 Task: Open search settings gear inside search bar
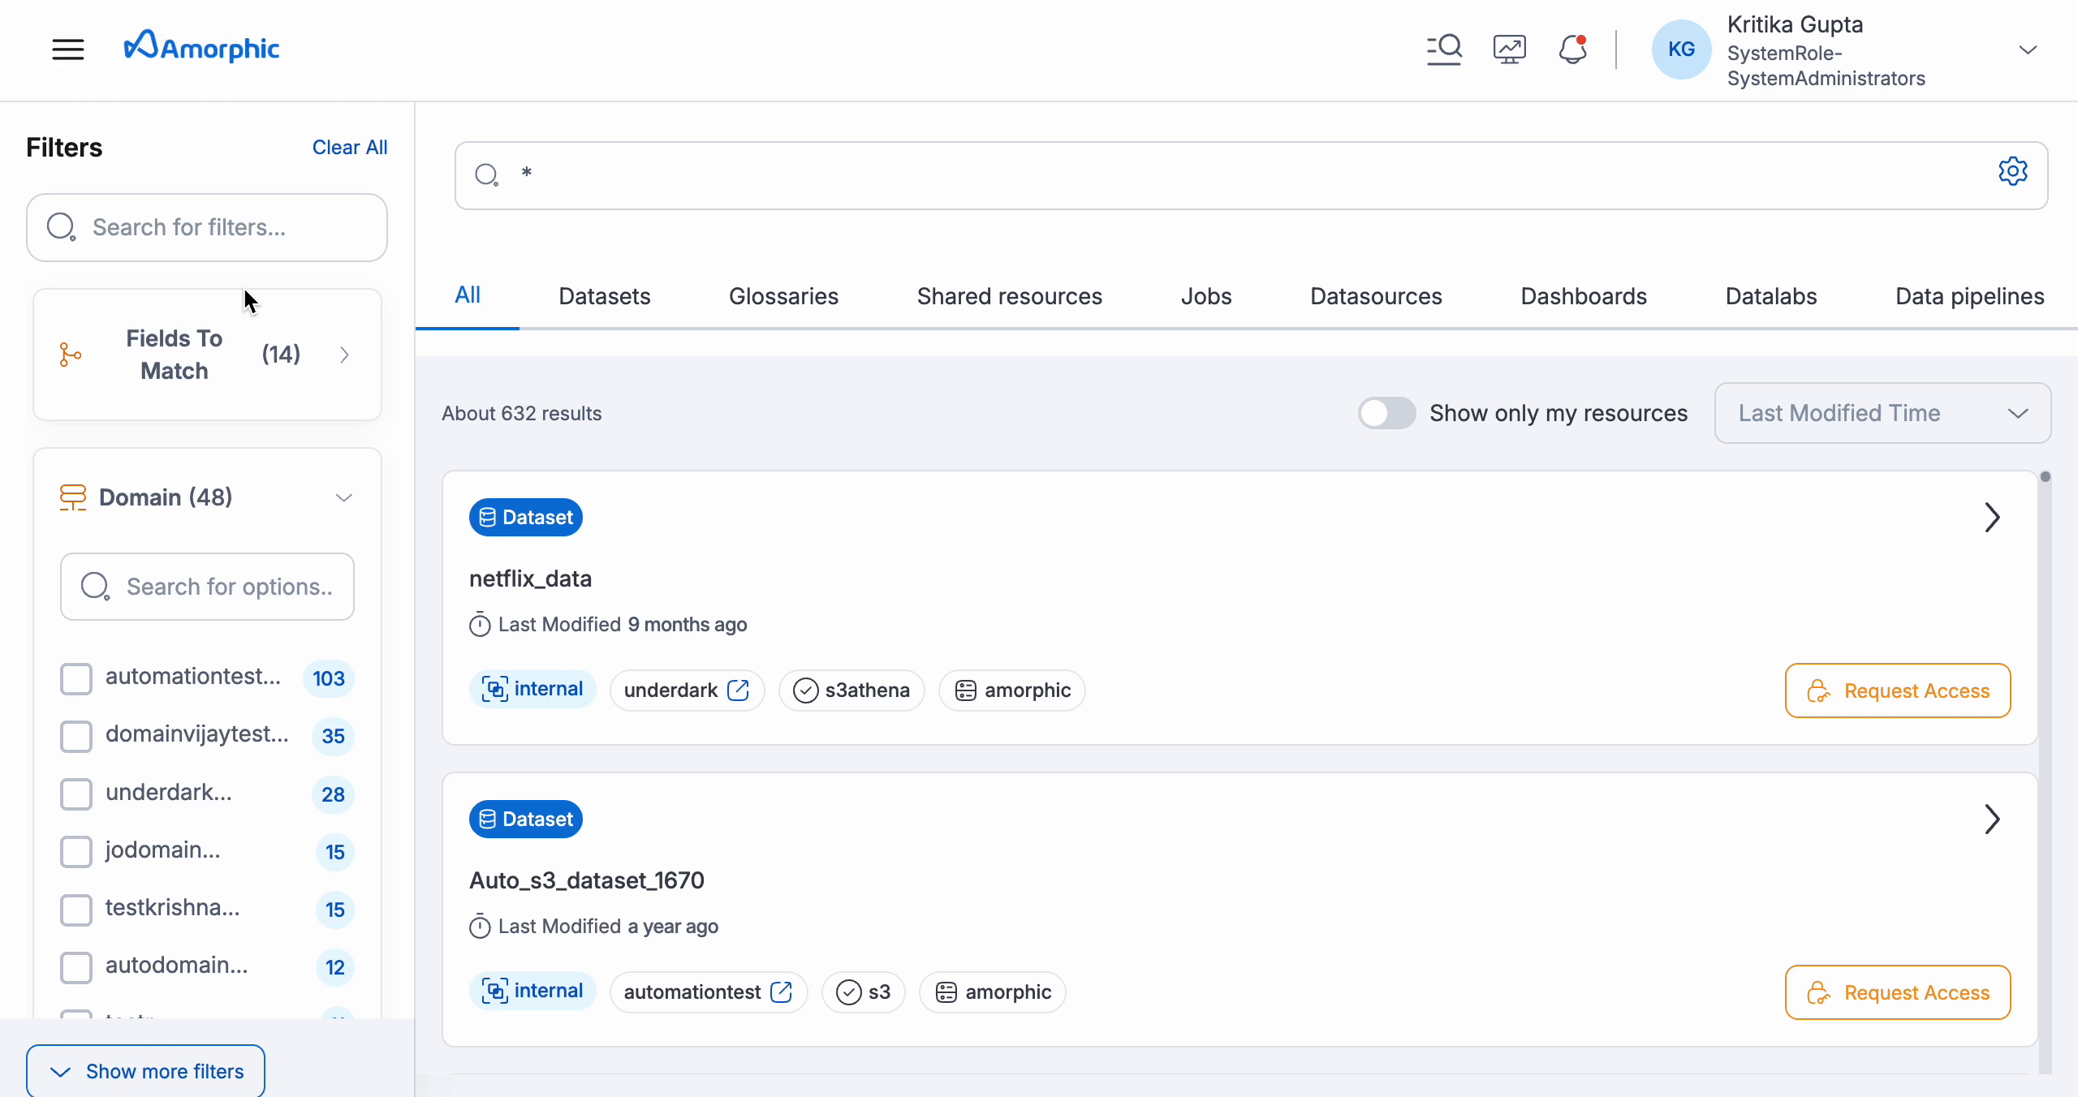[x=2014, y=171]
